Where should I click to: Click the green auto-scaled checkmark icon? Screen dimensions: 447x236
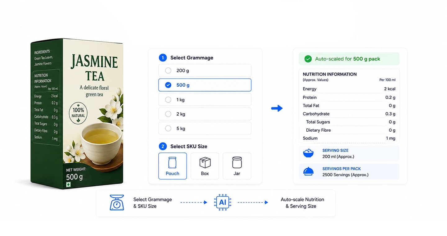(308, 59)
